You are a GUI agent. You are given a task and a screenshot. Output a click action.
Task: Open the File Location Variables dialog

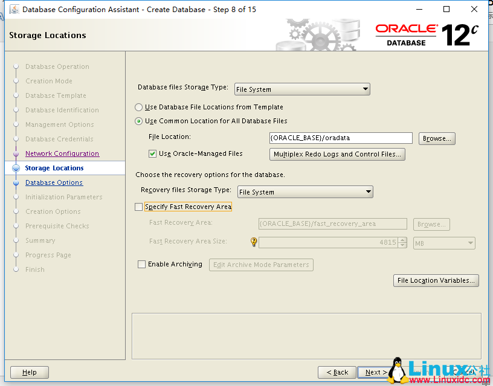pyautogui.click(x=436, y=280)
